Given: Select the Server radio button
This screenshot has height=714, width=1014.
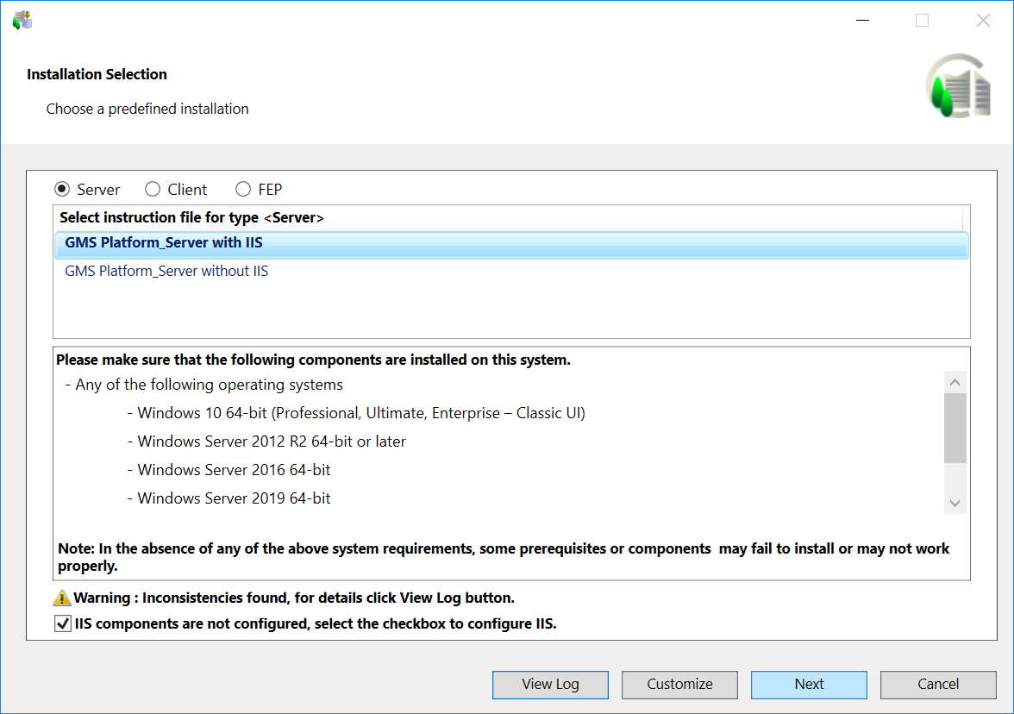Looking at the screenshot, I should [63, 189].
